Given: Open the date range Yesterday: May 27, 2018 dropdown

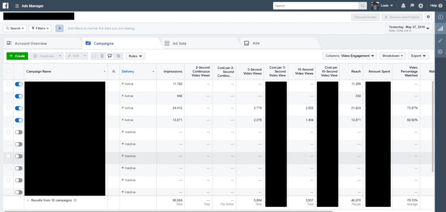Looking at the screenshot, I should pyautogui.click(x=409, y=29).
